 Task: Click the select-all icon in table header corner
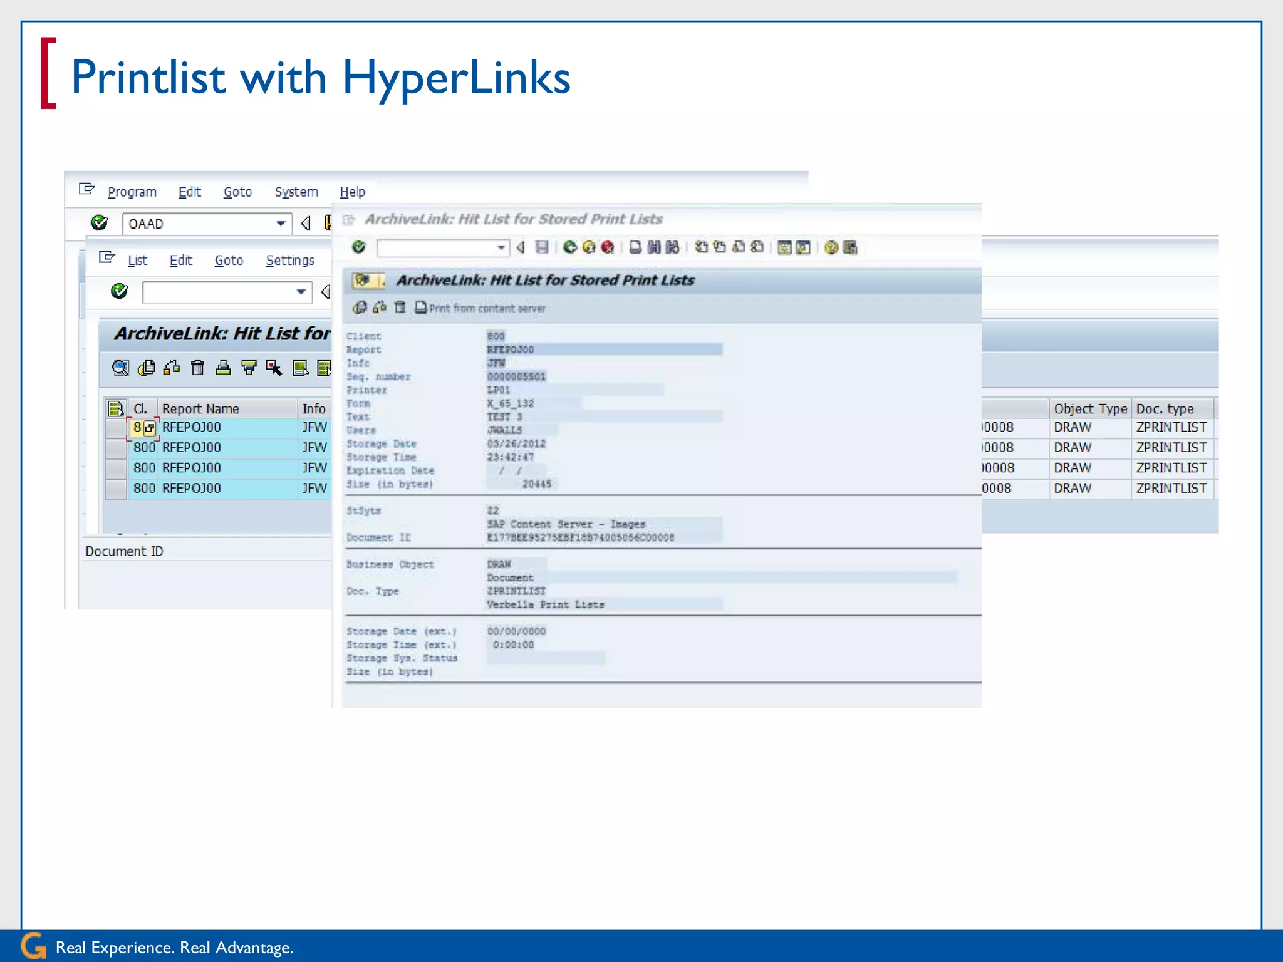point(115,409)
